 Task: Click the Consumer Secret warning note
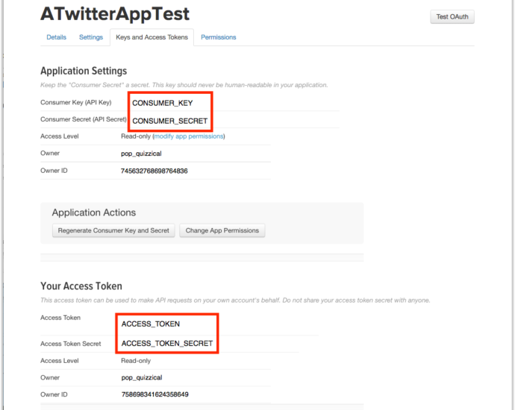click(184, 85)
